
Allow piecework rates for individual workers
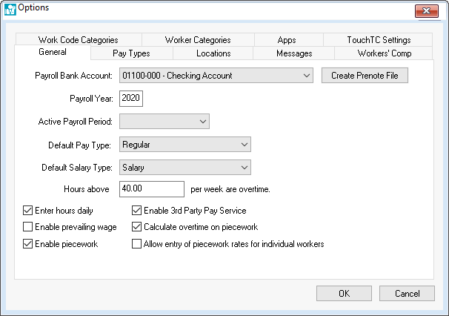click(x=136, y=243)
